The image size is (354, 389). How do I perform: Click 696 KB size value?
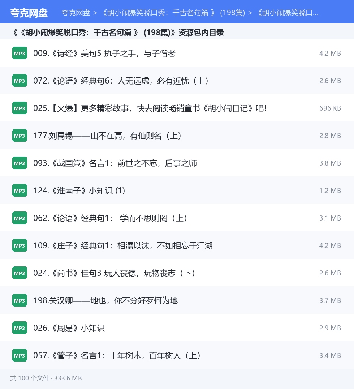[x=330, y=108]
